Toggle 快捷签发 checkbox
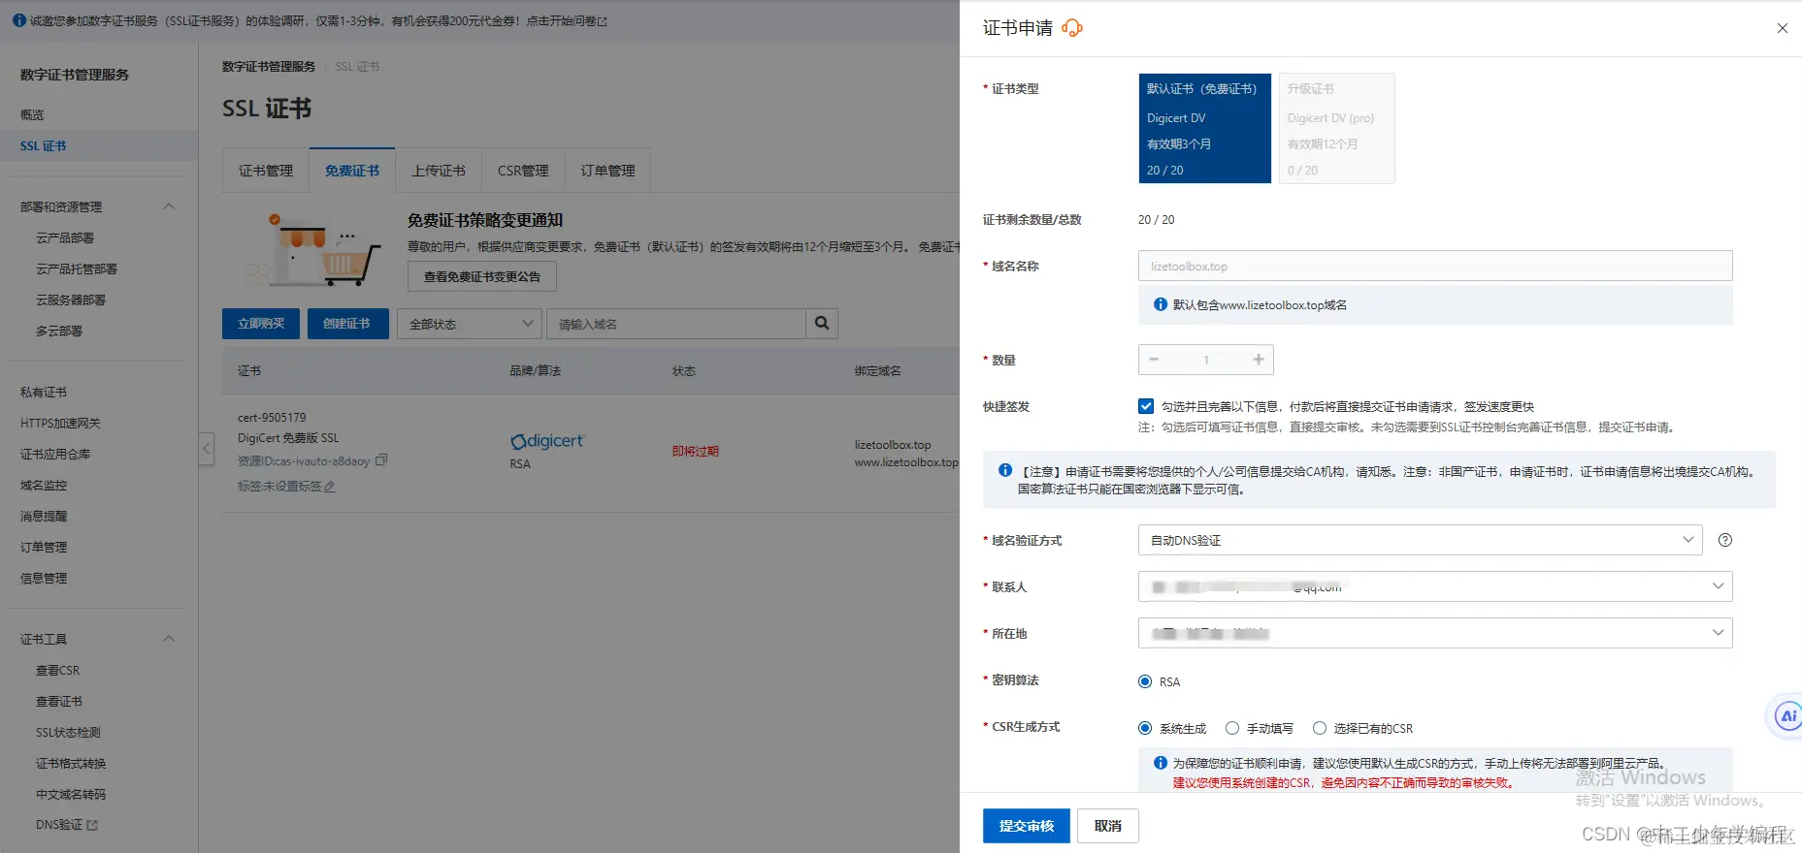 click(x=1146, y=406)
